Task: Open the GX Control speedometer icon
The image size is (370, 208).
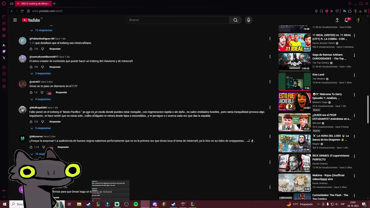Action: coord(4,16)
